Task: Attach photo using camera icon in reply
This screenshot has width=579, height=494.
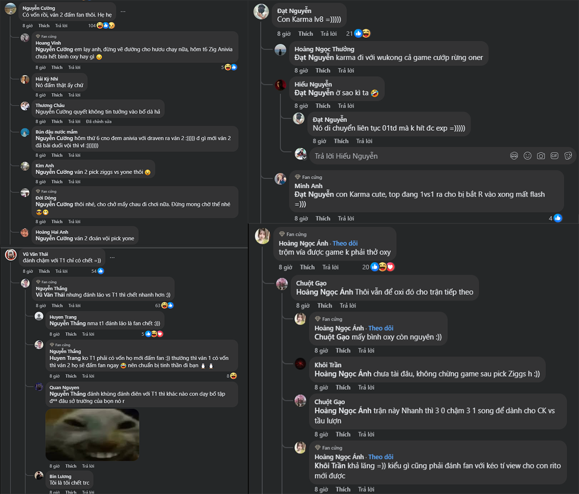Action: 541,156
